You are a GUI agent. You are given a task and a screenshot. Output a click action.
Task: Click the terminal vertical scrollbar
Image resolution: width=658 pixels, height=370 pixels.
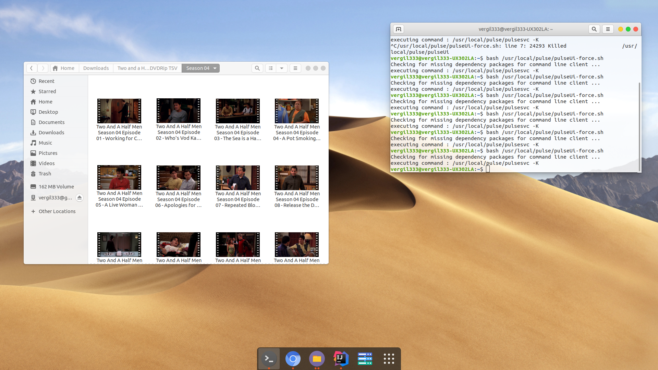(639, 127)
